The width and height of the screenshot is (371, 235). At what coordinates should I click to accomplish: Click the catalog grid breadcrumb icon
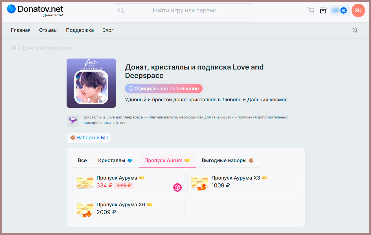pyautogui.click(x=14, y=48)
